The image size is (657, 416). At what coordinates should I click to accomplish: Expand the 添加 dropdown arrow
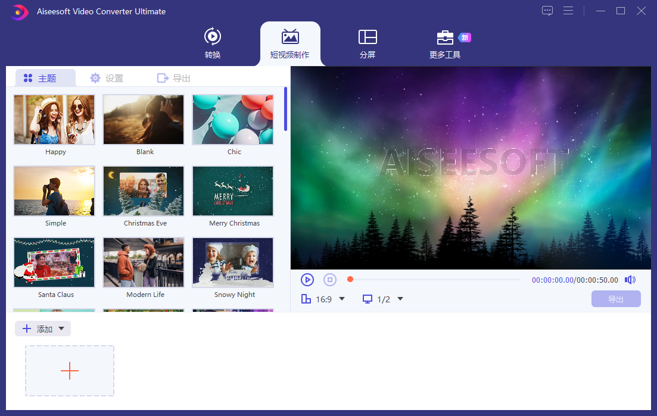click(x=61, y=329)
